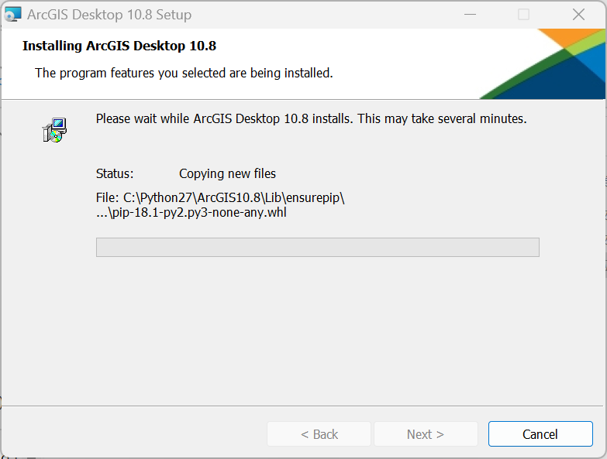The width and height of the screenshot is (607, 459).
Task: Click the "Installing ArcGIS Desktop 10.8" heading
Action: click(x=119, y=46)
